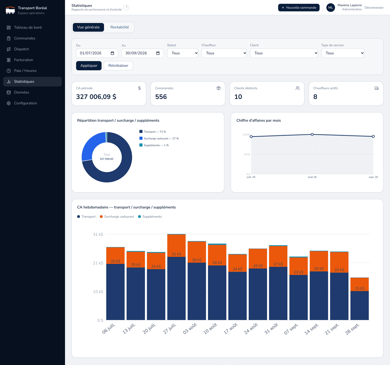Screen dimensions: 390x365
Task: Click the Commandes clipboard icon
Action: click(9, 38)
